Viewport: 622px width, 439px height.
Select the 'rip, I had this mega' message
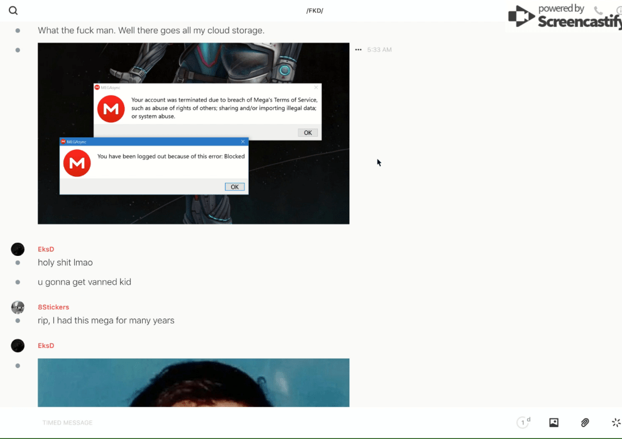106,320
